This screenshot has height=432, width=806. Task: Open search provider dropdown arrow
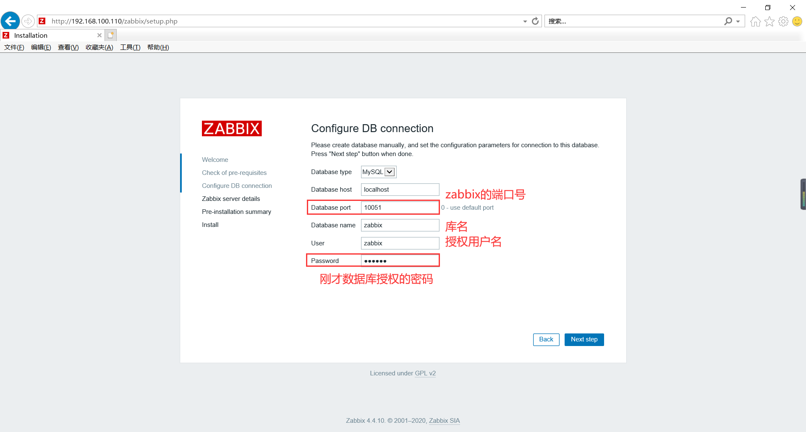[738, 21]
